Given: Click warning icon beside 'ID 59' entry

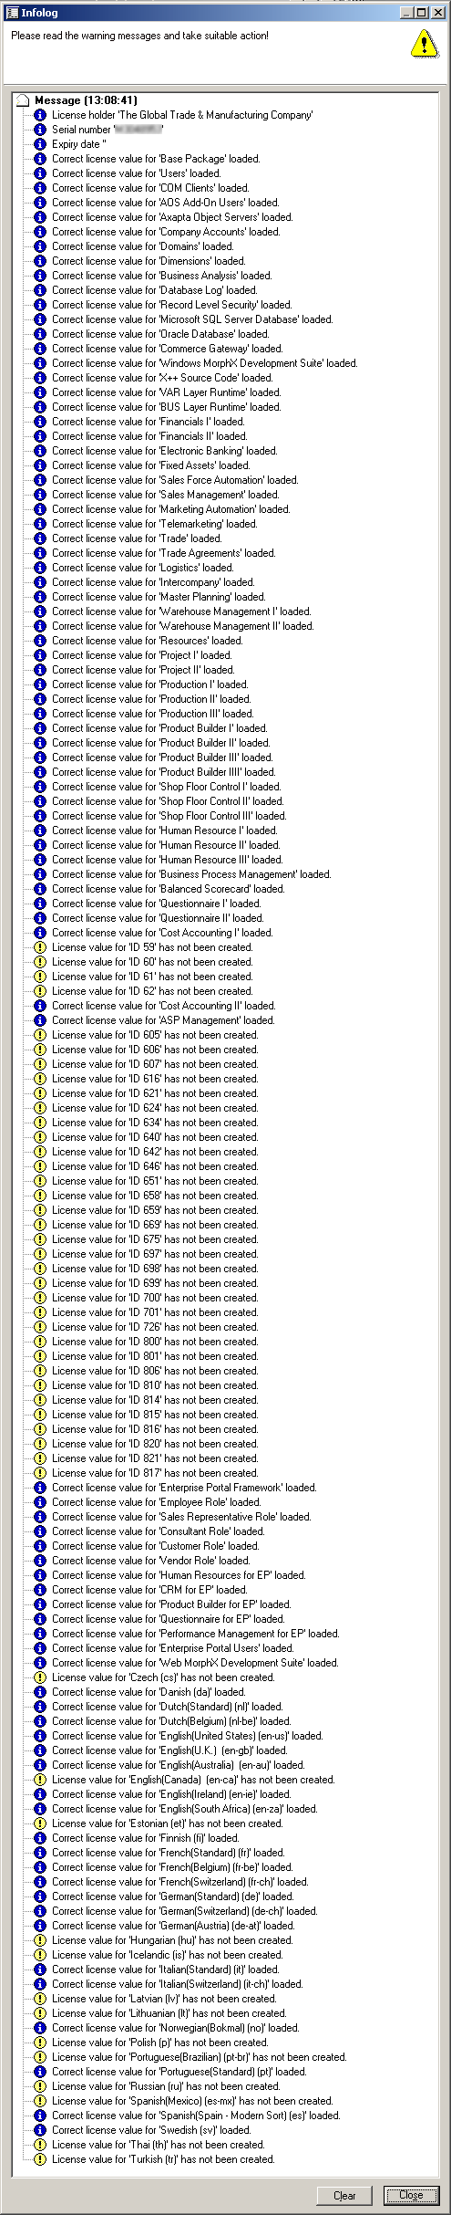Looking at the screenshot, I should pyautogui.click(x=39, y=947).
